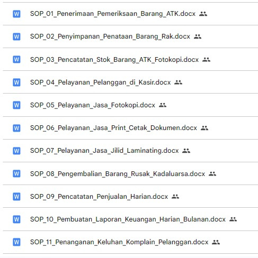Select SOP_10_Pembuatan_Laporan_Keuangan file name
Screen dimensions: 258x258
tap(128, 219)
